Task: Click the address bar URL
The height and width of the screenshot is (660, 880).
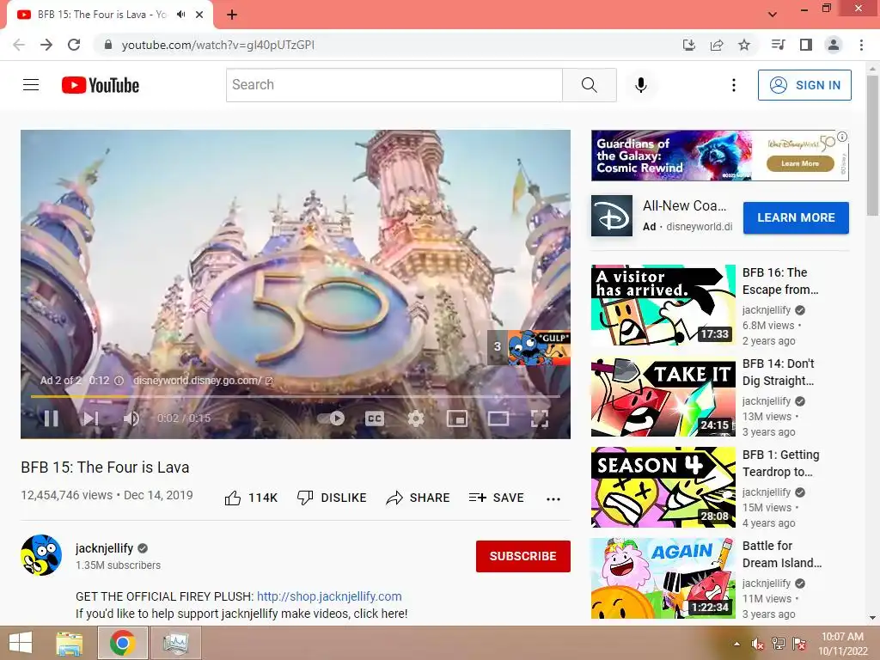Action: pyautogui.click(x=217, y=45)
